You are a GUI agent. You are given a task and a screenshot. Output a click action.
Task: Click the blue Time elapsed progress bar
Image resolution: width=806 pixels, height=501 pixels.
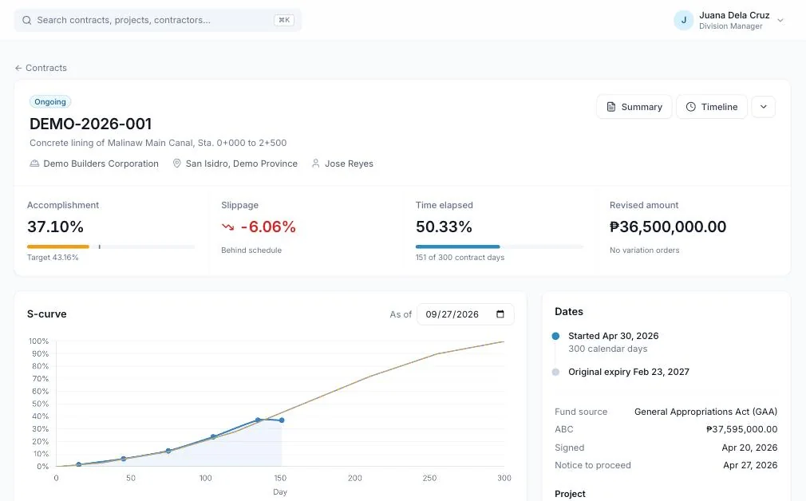coord(457,247)
